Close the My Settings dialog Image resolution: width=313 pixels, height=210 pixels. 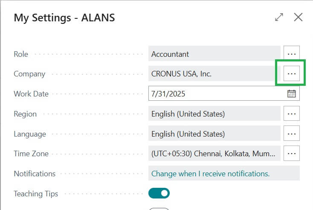[298, 17]
